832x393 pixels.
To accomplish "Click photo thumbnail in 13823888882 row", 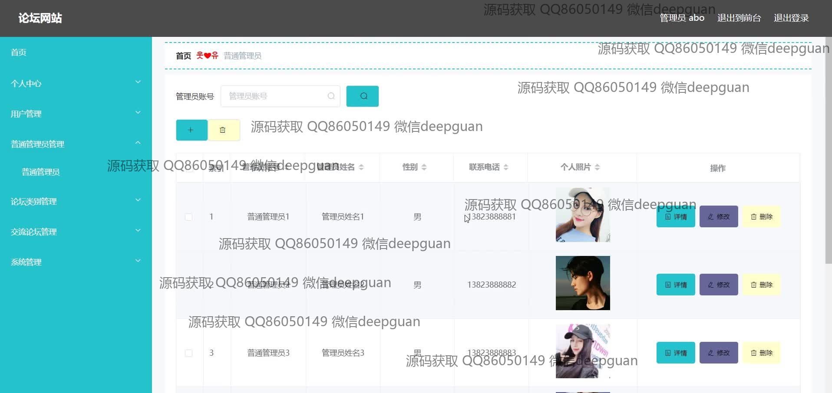I will pos(583,283).
